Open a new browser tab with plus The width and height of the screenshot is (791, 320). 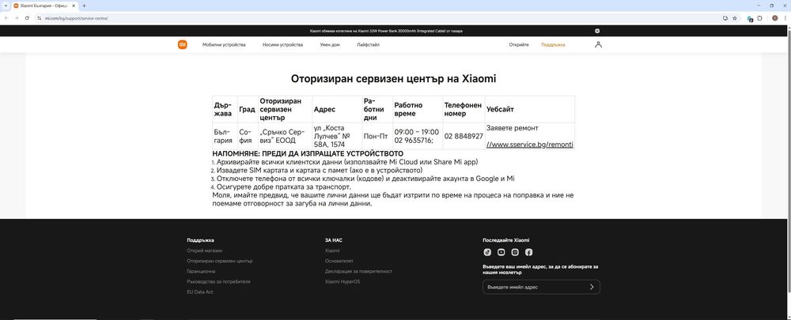tap(84, 6)
